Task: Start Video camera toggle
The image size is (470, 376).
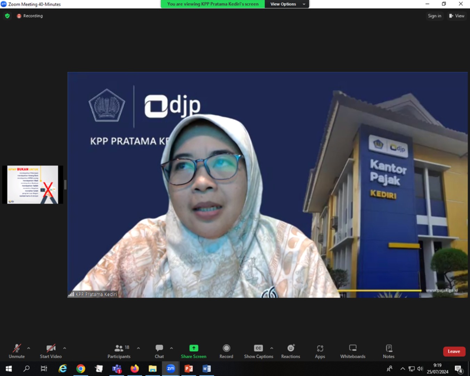Action: (50, 351)
